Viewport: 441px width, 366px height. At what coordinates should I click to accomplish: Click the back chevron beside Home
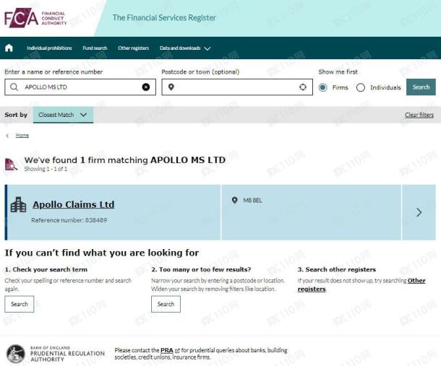coord(7,136)
